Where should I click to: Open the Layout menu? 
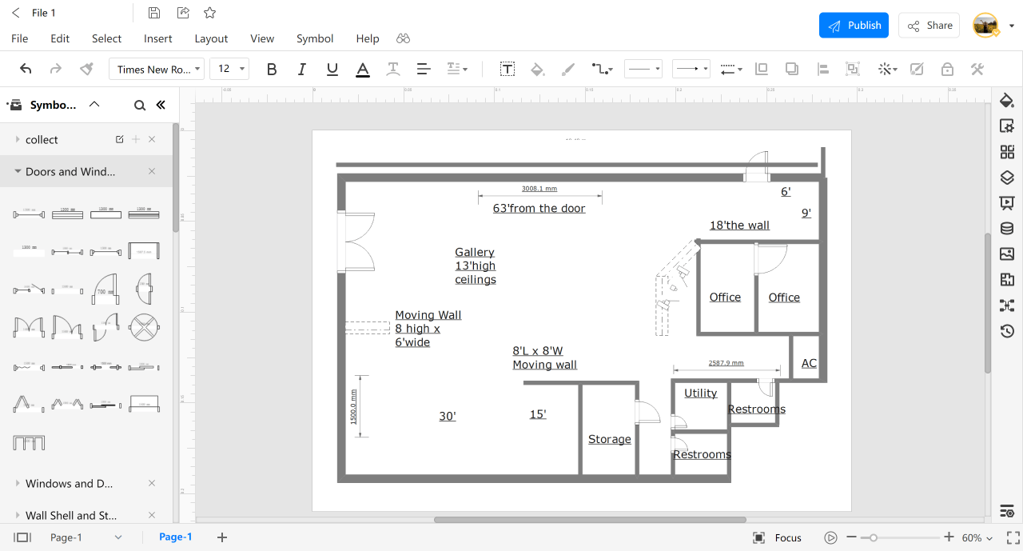coord(211,38)
